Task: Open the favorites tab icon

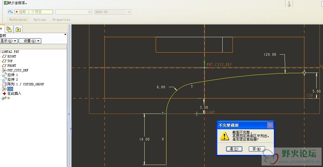Action: click(x=18, y=29)
